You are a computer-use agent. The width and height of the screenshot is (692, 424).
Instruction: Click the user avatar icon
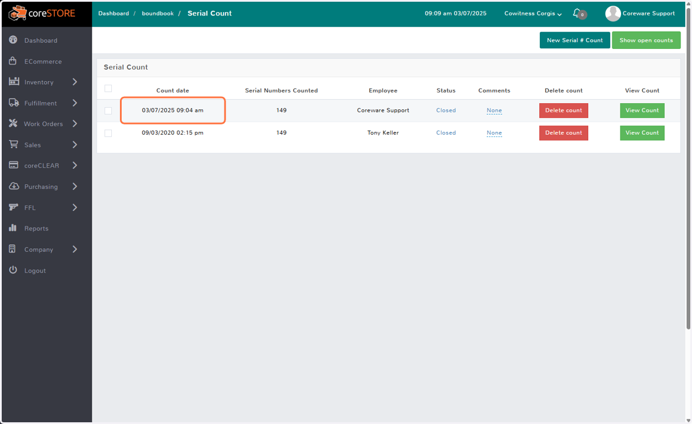pos(613,13)
